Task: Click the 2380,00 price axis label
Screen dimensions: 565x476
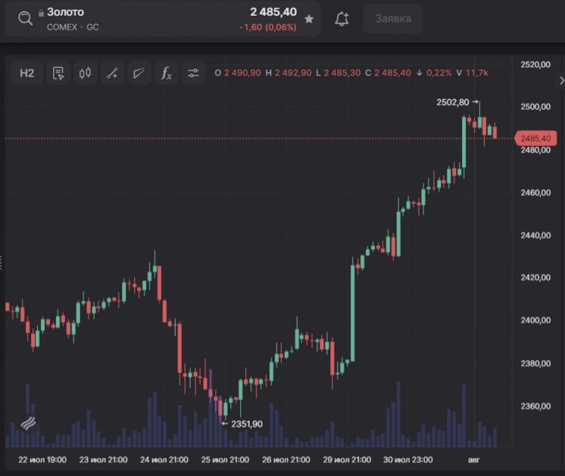Action: pos(535,364)
